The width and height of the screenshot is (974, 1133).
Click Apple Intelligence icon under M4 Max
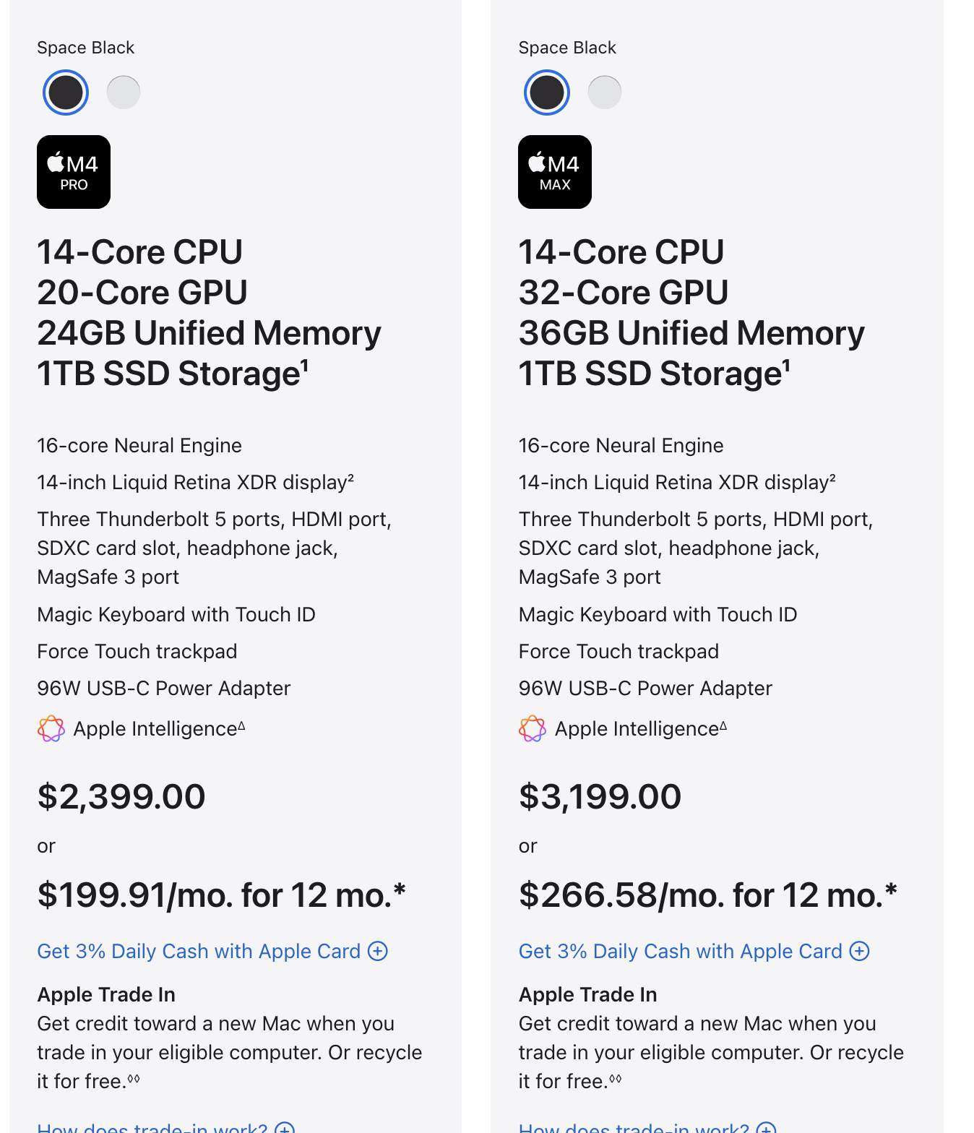point(533,728)
